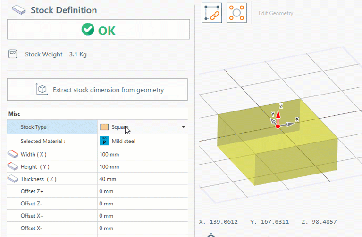This screenshot has width=362, height=237.
Task: Click the Z coordinate readout -98.4857
Action: [x=319, y=222]
